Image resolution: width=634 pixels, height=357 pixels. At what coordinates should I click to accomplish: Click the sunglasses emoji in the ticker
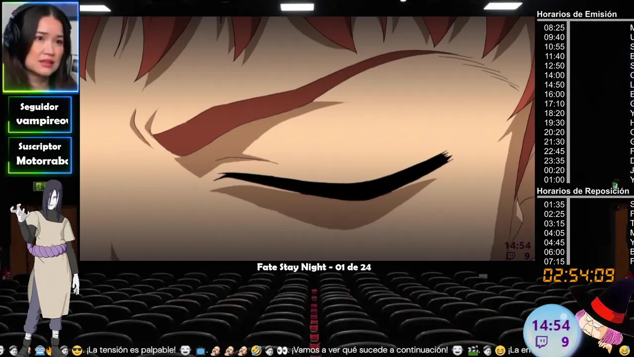pos(77,351)
